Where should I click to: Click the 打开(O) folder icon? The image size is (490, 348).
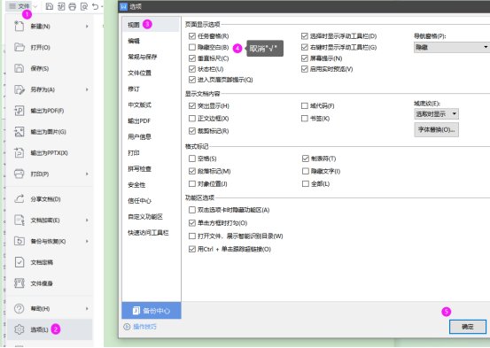[19, 47]
